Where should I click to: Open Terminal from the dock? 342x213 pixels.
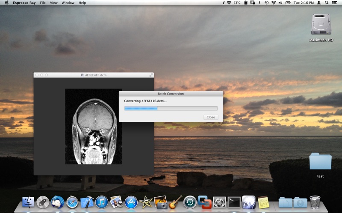234,202
